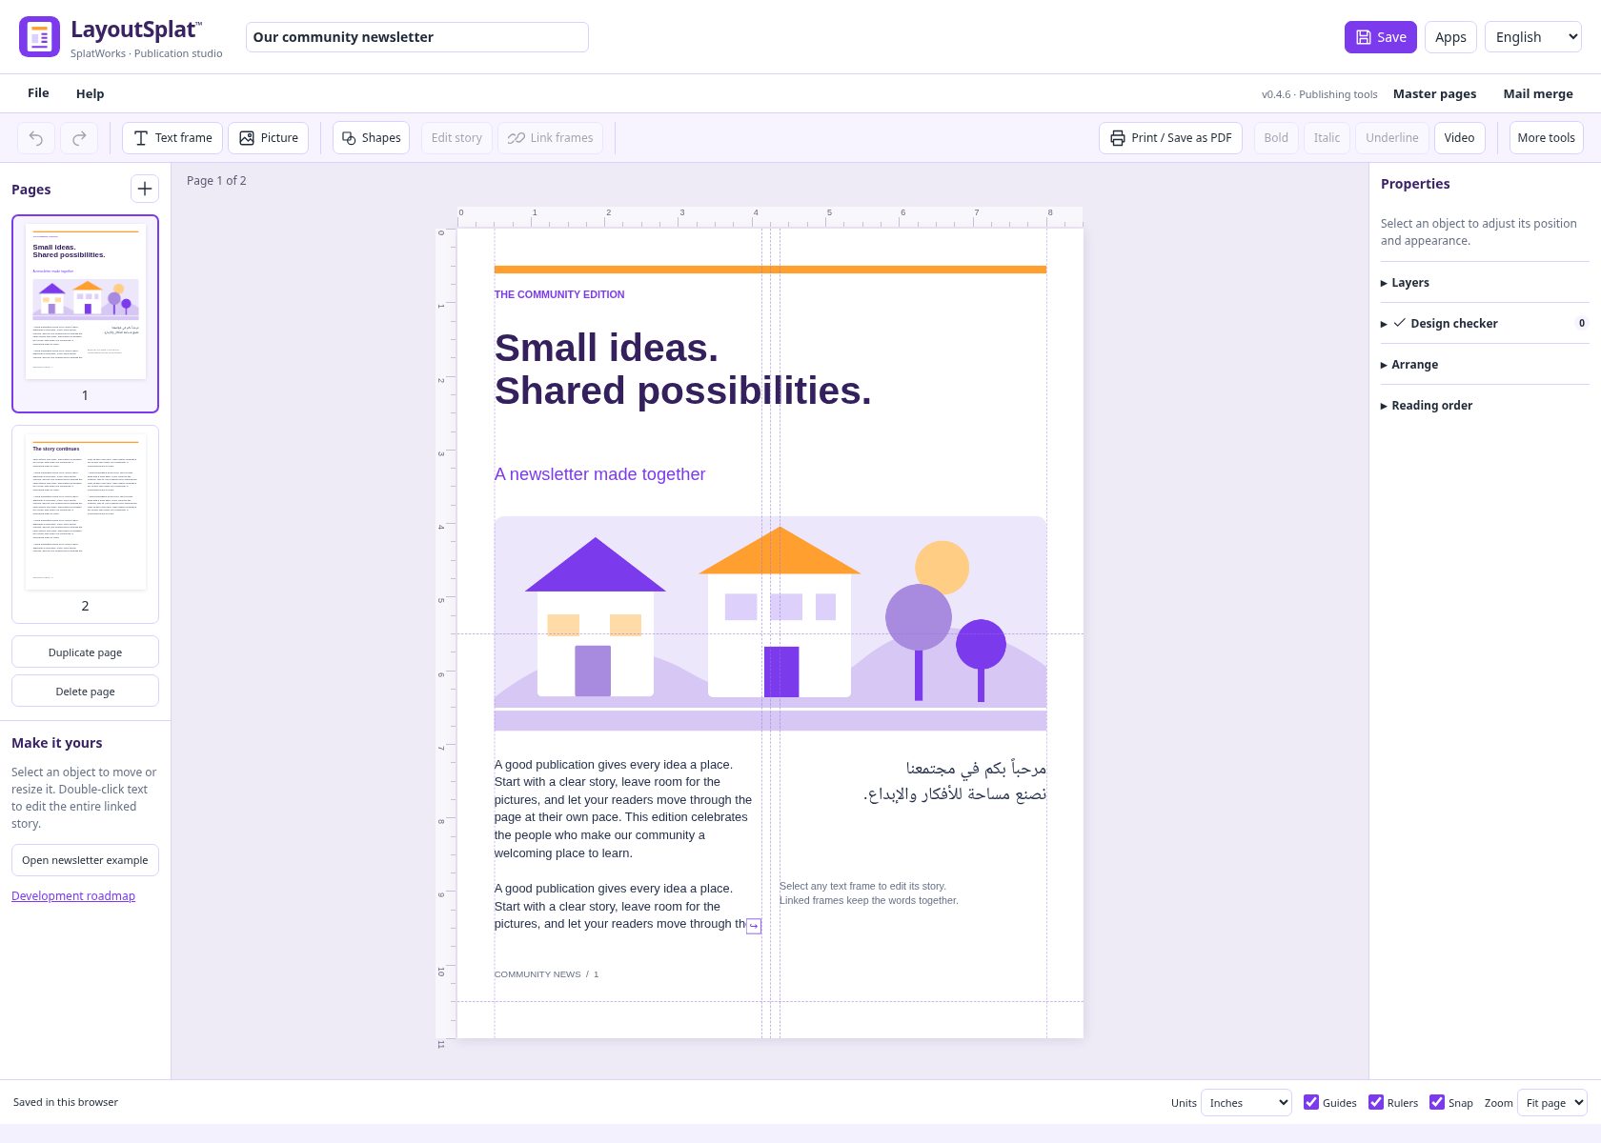The width and height of the screenshot is (1601, 1143).
Task: Open the English language dropdown
Action: 1533,37
